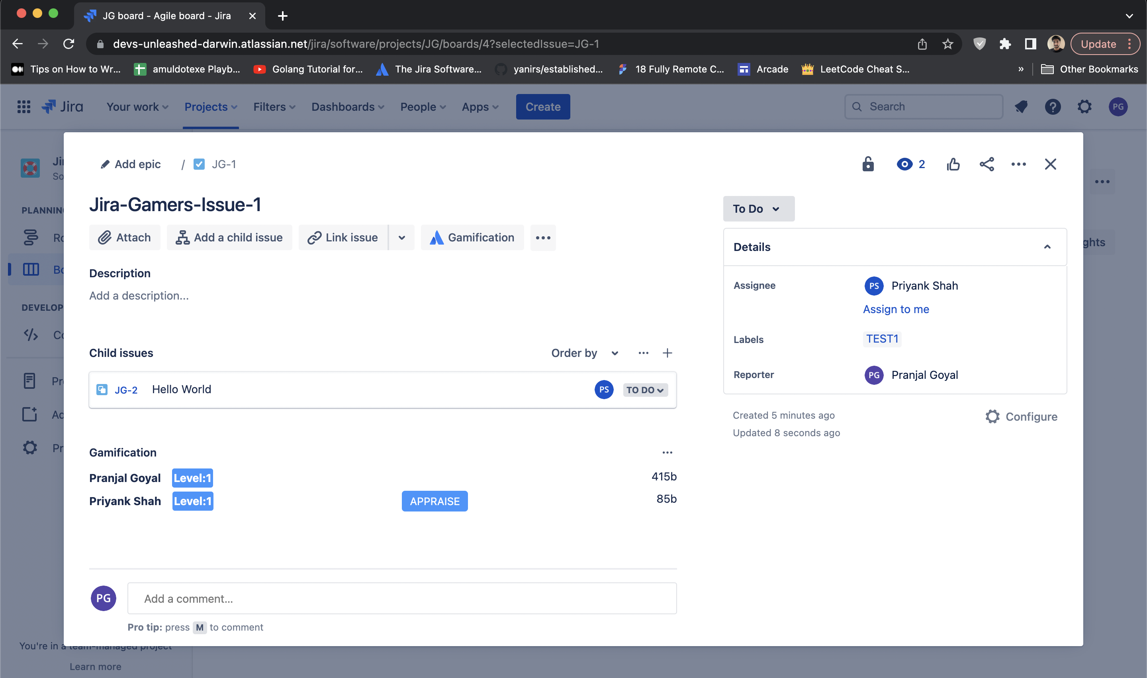Click the Add a comment field
Image resolution: width=1147 pixels, height=678 pixels.
point(401,598)
